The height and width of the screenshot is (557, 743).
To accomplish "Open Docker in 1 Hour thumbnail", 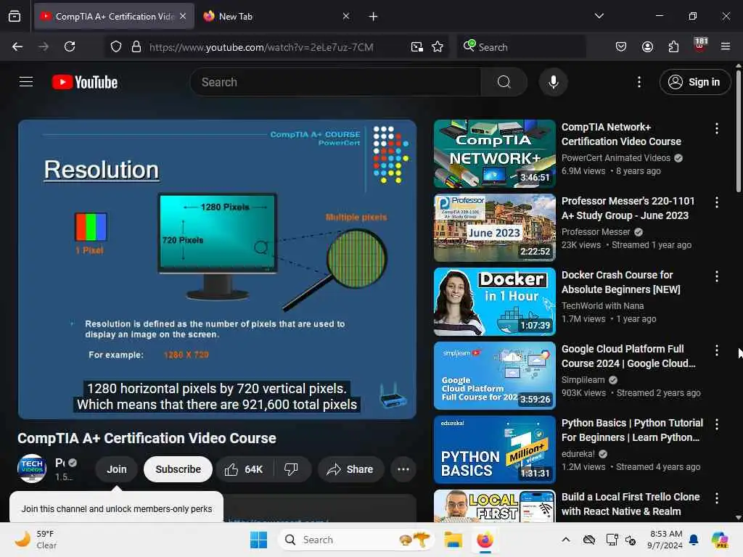I will (x=494, y=302).
